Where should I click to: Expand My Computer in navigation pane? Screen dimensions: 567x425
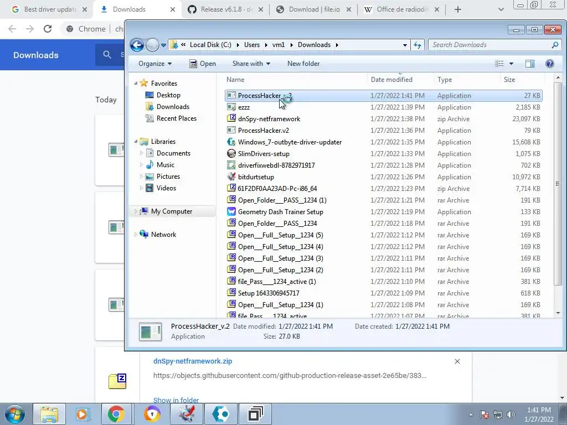tap(136, 211)
